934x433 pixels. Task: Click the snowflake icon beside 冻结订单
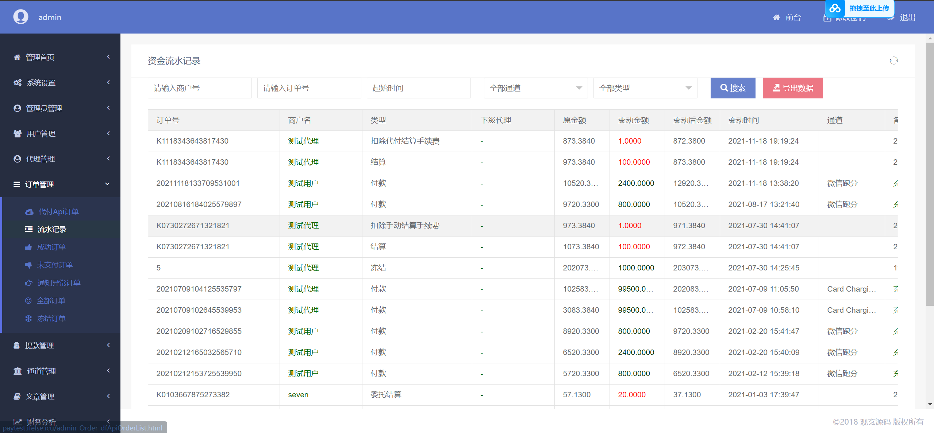[x=28, y=319]
